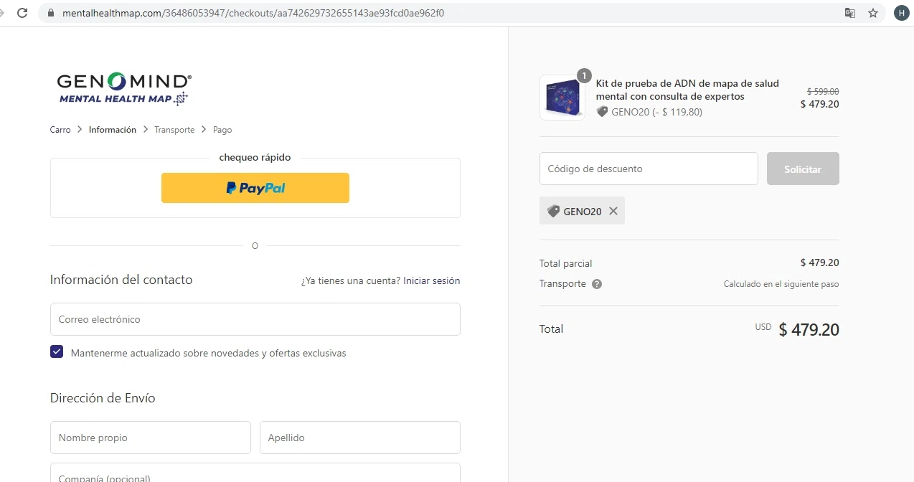The image size is (914, 482).
Task: Click the Dirección de Envío heading
Action: 103,398
